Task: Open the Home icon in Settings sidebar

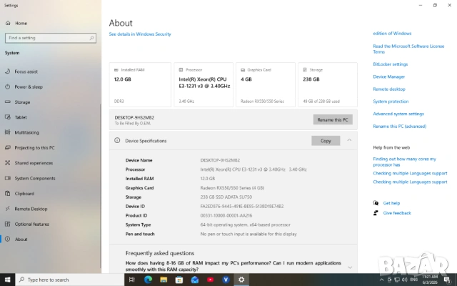Action: (8, 23)
